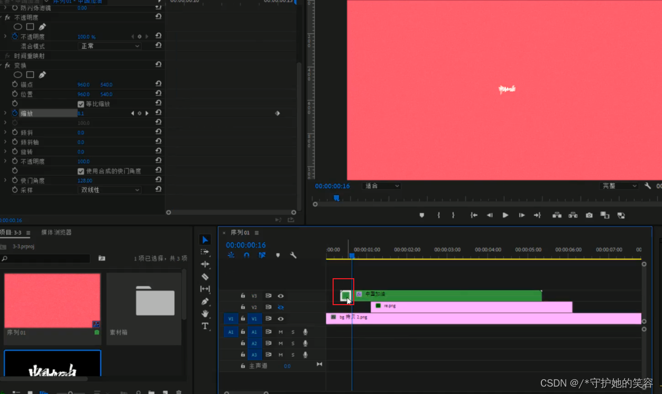This screenshot has height=394, width=662.
Task: Expand 不透明度 property under opacity effect
Action: click(x=6, y=36)
